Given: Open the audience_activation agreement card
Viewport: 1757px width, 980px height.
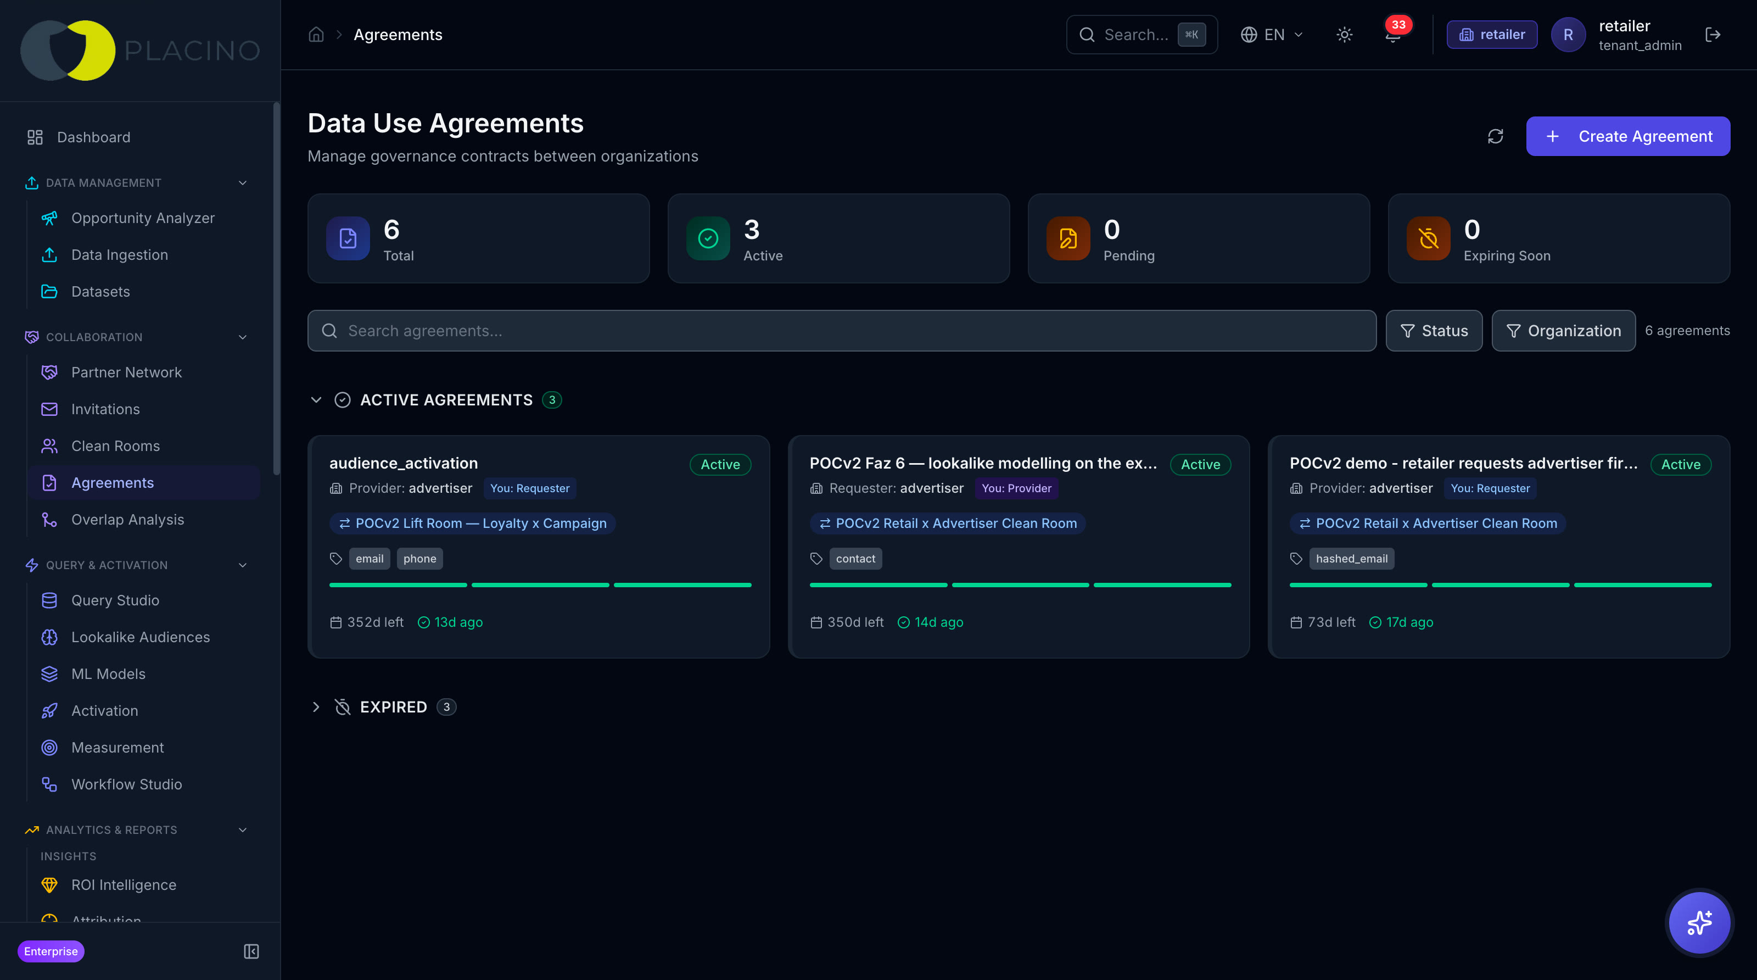Looking at the screenshot, I should [x=539, y=547].
